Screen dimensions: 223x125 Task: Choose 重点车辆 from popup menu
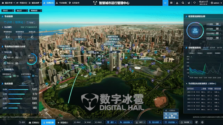[x=171, y=117]
